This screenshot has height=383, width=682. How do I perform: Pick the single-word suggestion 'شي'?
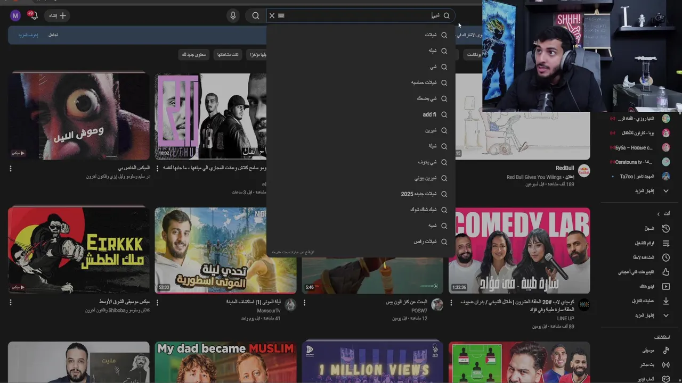(361, 66)
